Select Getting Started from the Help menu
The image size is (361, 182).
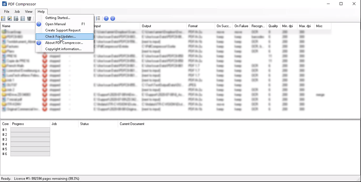[x=65, y=18]
